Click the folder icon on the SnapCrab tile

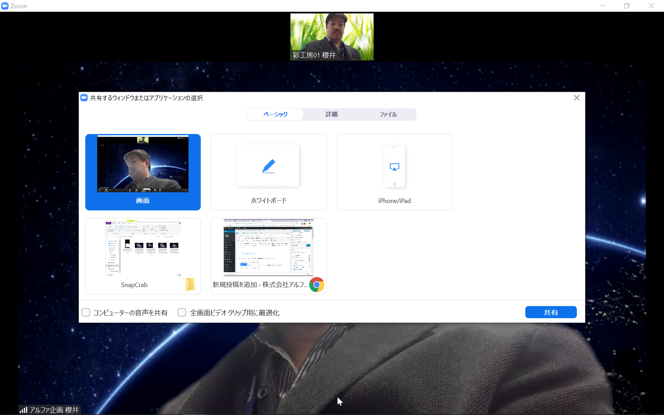pos(190,285)
